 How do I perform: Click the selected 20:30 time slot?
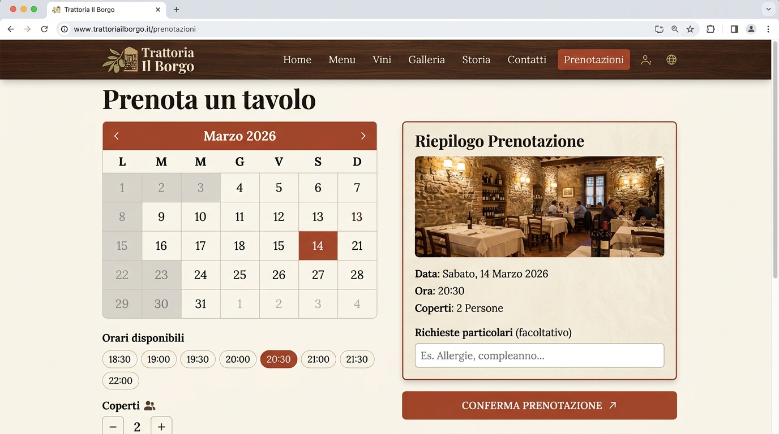pyautogui.click(x=279, y=359)
